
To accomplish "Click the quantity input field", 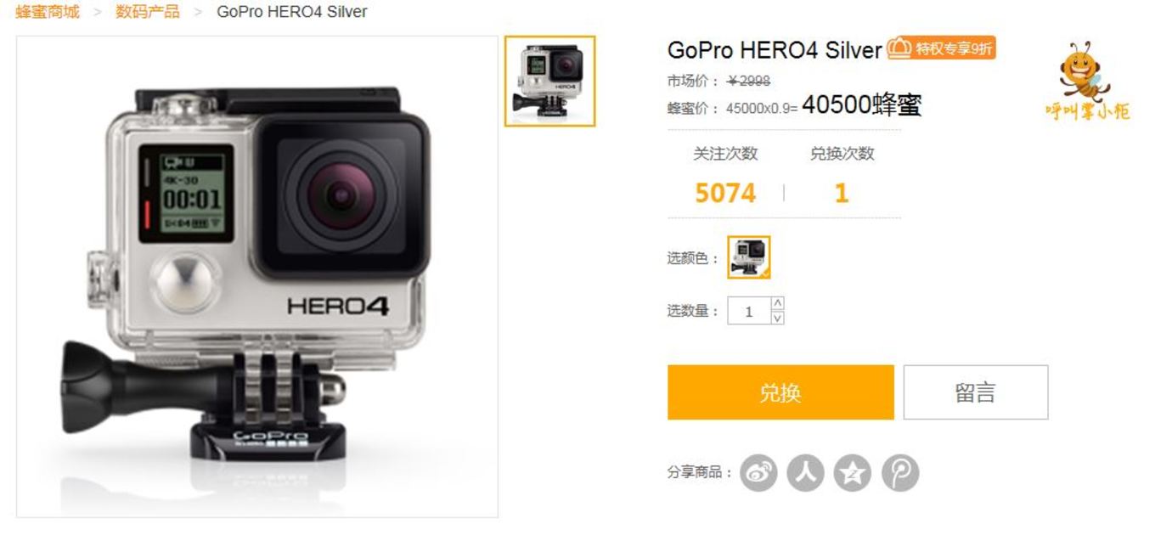I will 749,311.
